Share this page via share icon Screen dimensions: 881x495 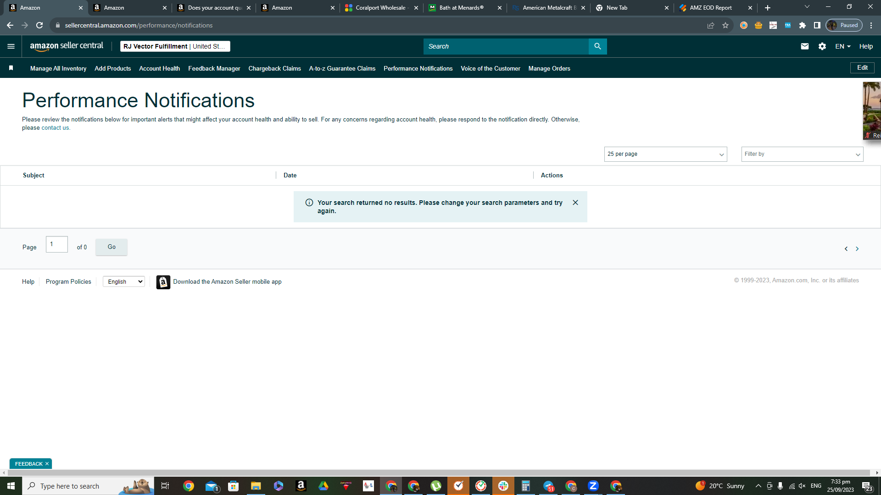[x=711, y=25]
